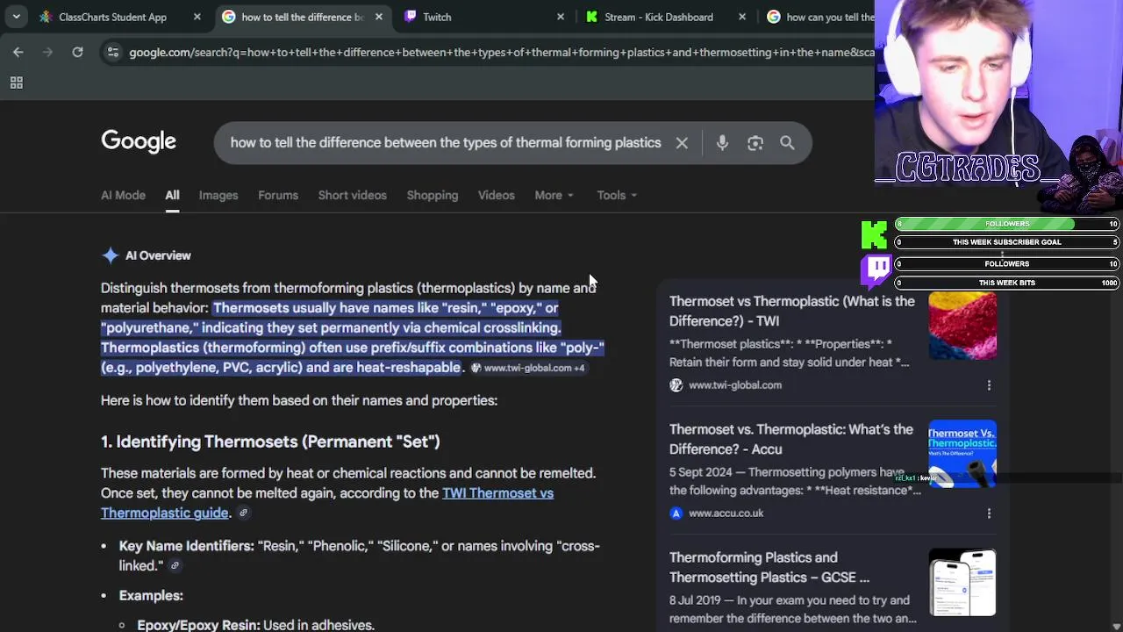Click the '1. Identifying Thermosets' heading
Viewport: 1123px width, 632px height.
(270, 442)
